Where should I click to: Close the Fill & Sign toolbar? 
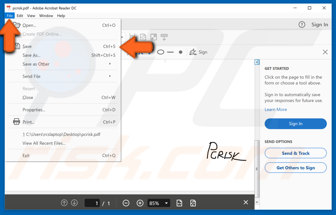[325, 52]
